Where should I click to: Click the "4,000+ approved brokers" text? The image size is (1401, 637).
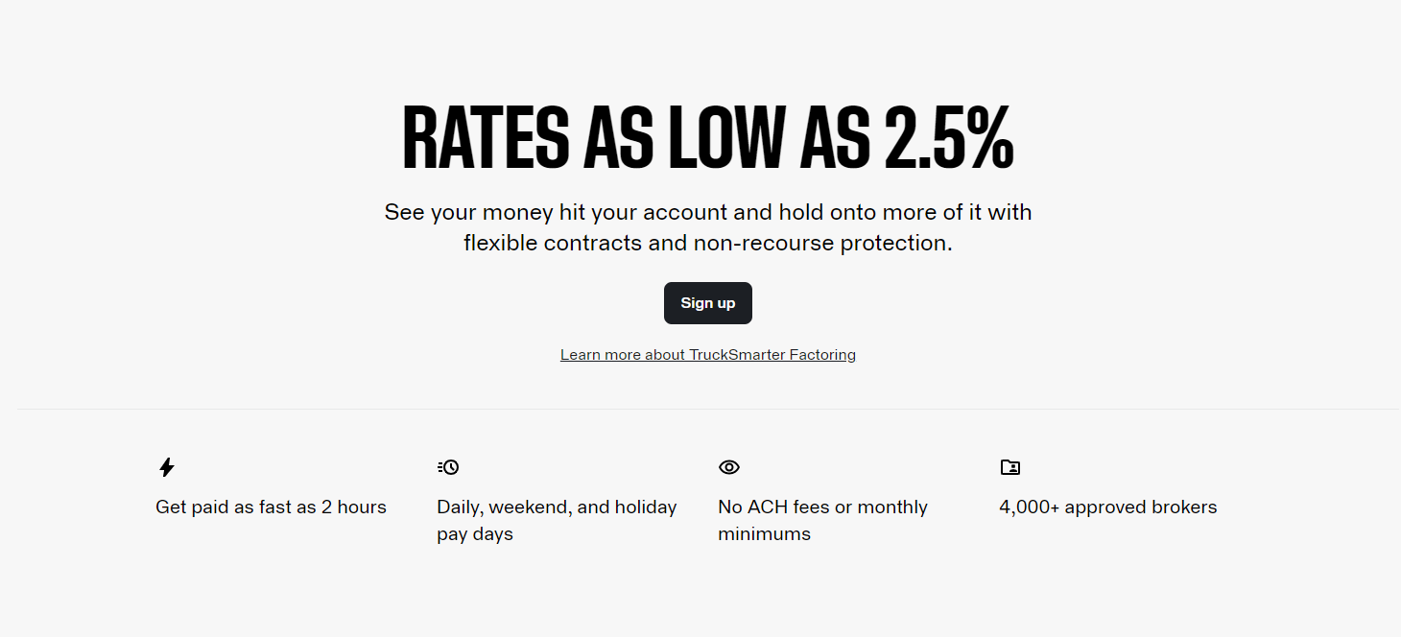1107,507
